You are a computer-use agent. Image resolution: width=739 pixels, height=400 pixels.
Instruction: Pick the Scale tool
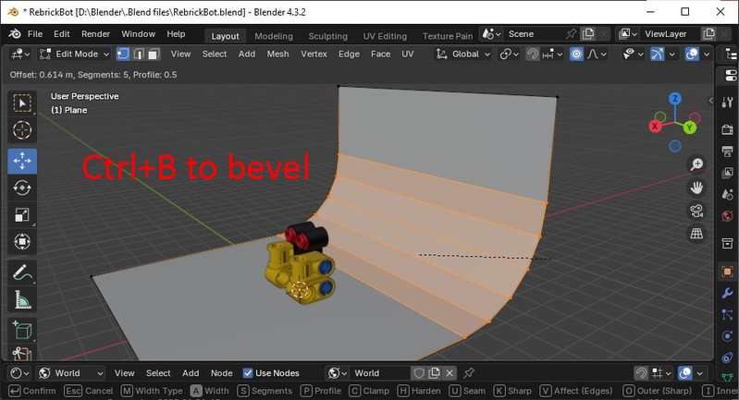[x=22, y=215]
